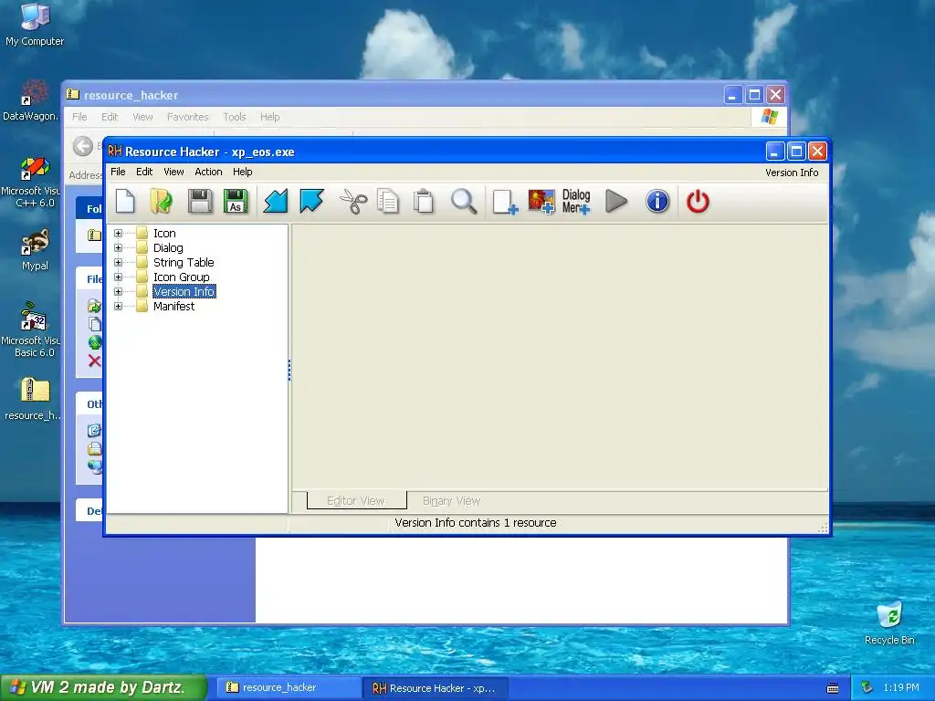The width and height of the screenshot is (935, 701).
Task: Click the Paste clipboard icon
Action: (x=424, y=201)
